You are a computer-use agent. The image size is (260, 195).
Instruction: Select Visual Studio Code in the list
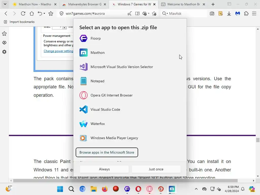pyautogui.click(x=130, y=109)
